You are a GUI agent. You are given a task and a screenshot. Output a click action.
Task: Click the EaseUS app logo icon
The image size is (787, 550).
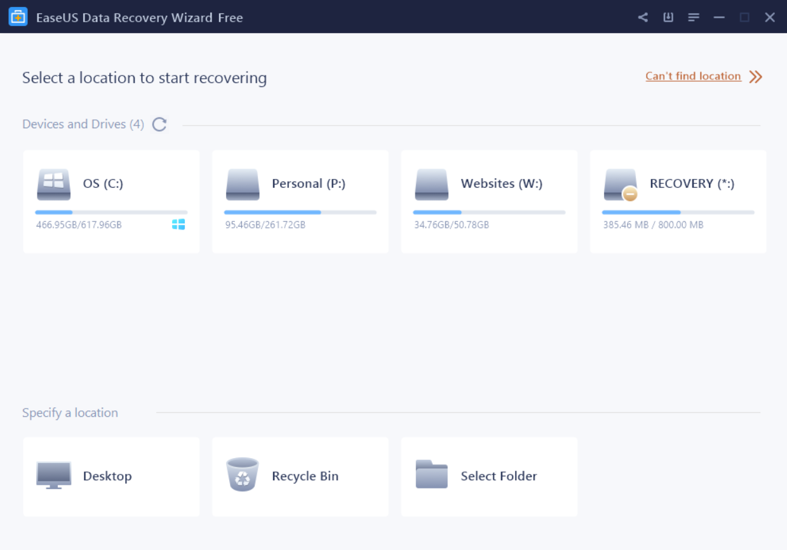18,17
